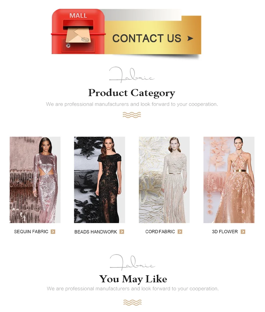
Task: Click the gold arrow next to SEQUIN FABRIC
Action: pos(53,231)
